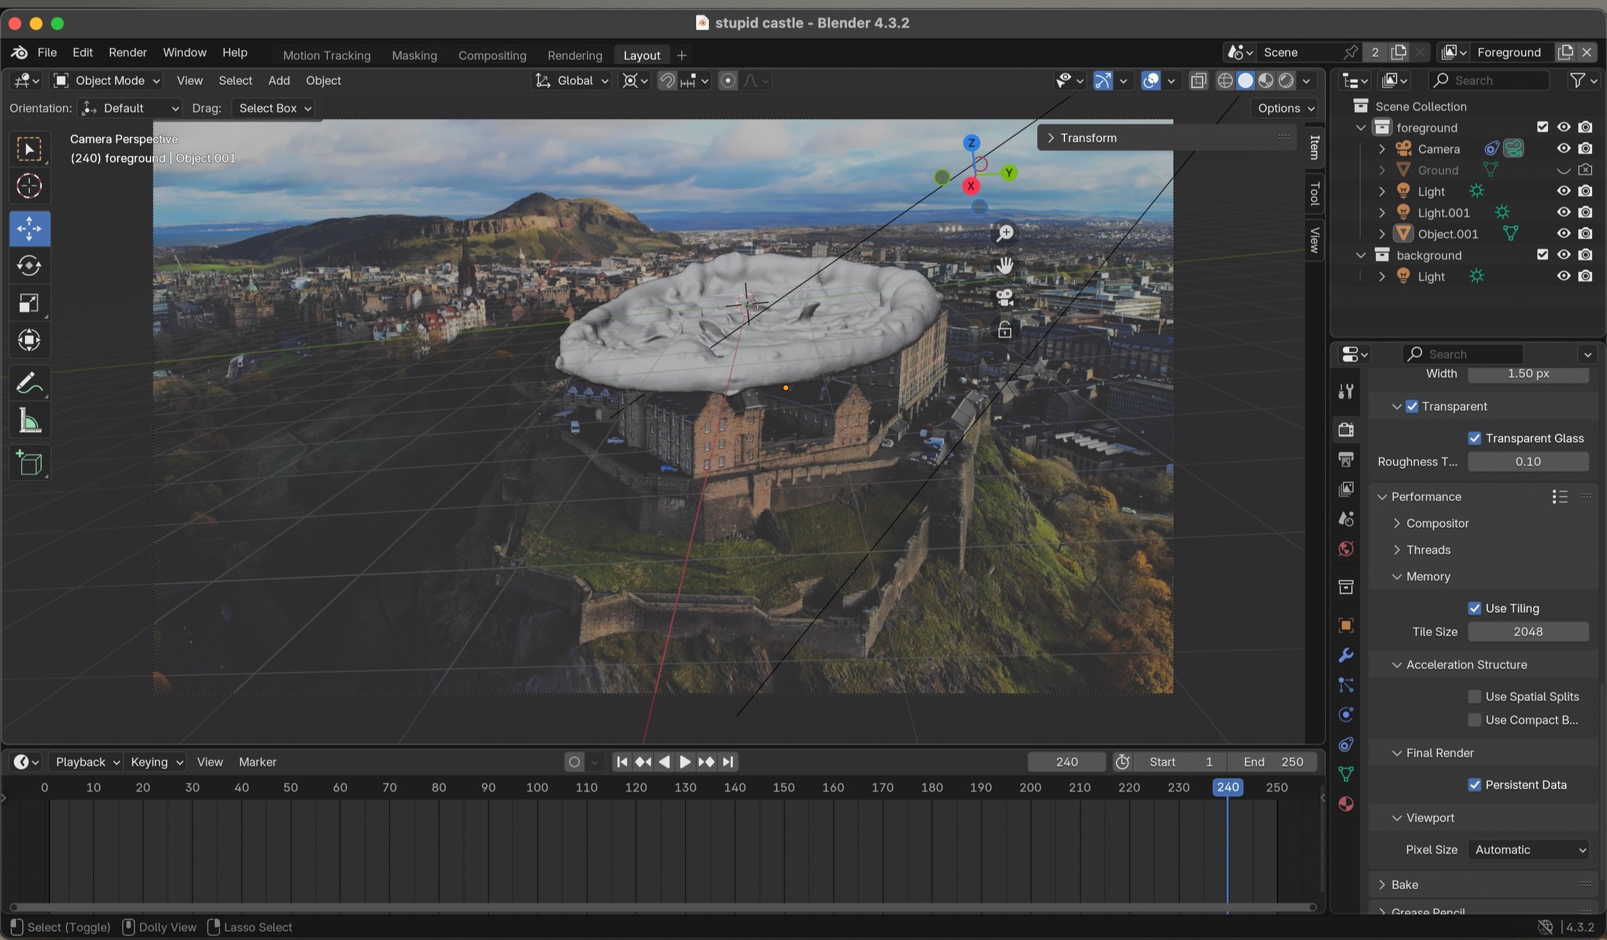Click the Options button in viewport header
1607x940 pixels.
1286,108
